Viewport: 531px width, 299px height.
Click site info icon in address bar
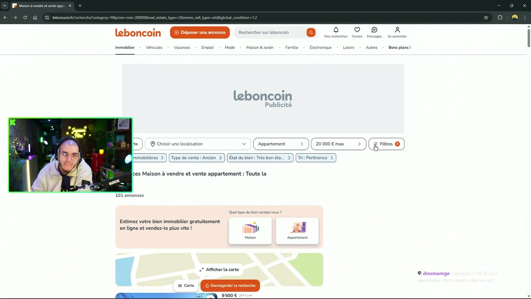pos(47,17)
